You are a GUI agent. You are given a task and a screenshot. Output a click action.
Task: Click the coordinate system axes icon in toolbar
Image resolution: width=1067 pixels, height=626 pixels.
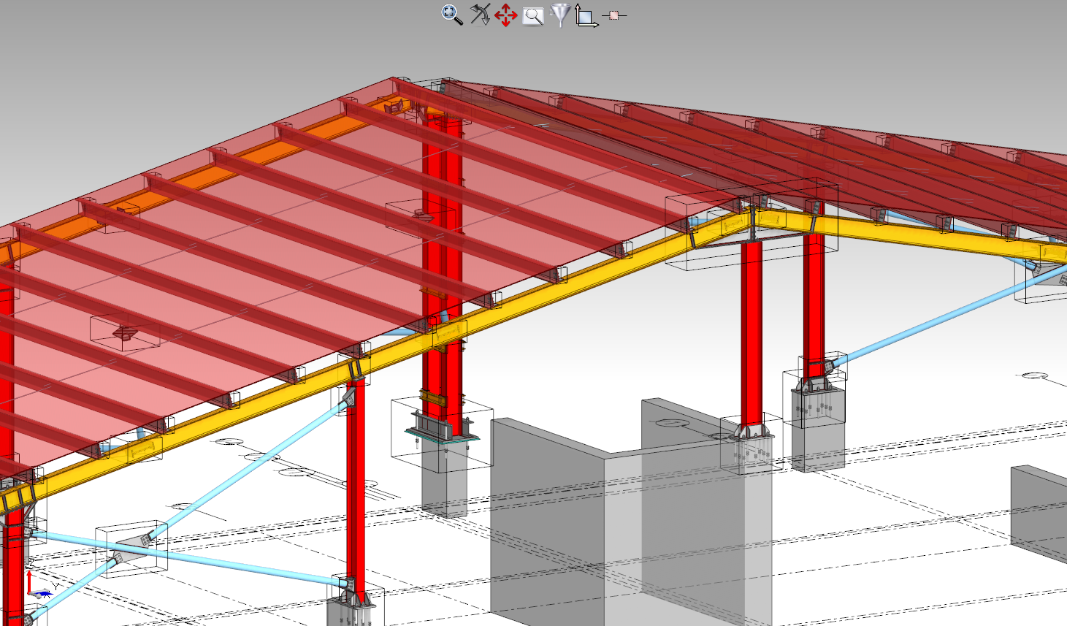pyautogui.click(x=586, y=15)
